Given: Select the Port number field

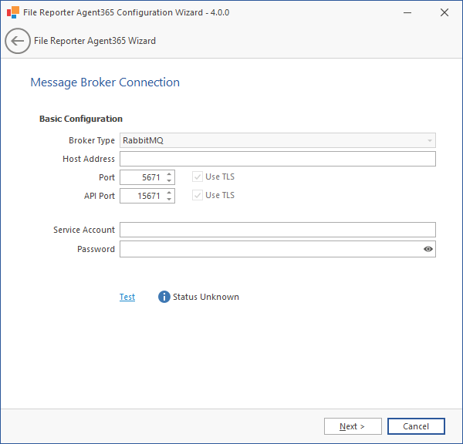Looking at the screenshot, I should [x=142, y=177].
